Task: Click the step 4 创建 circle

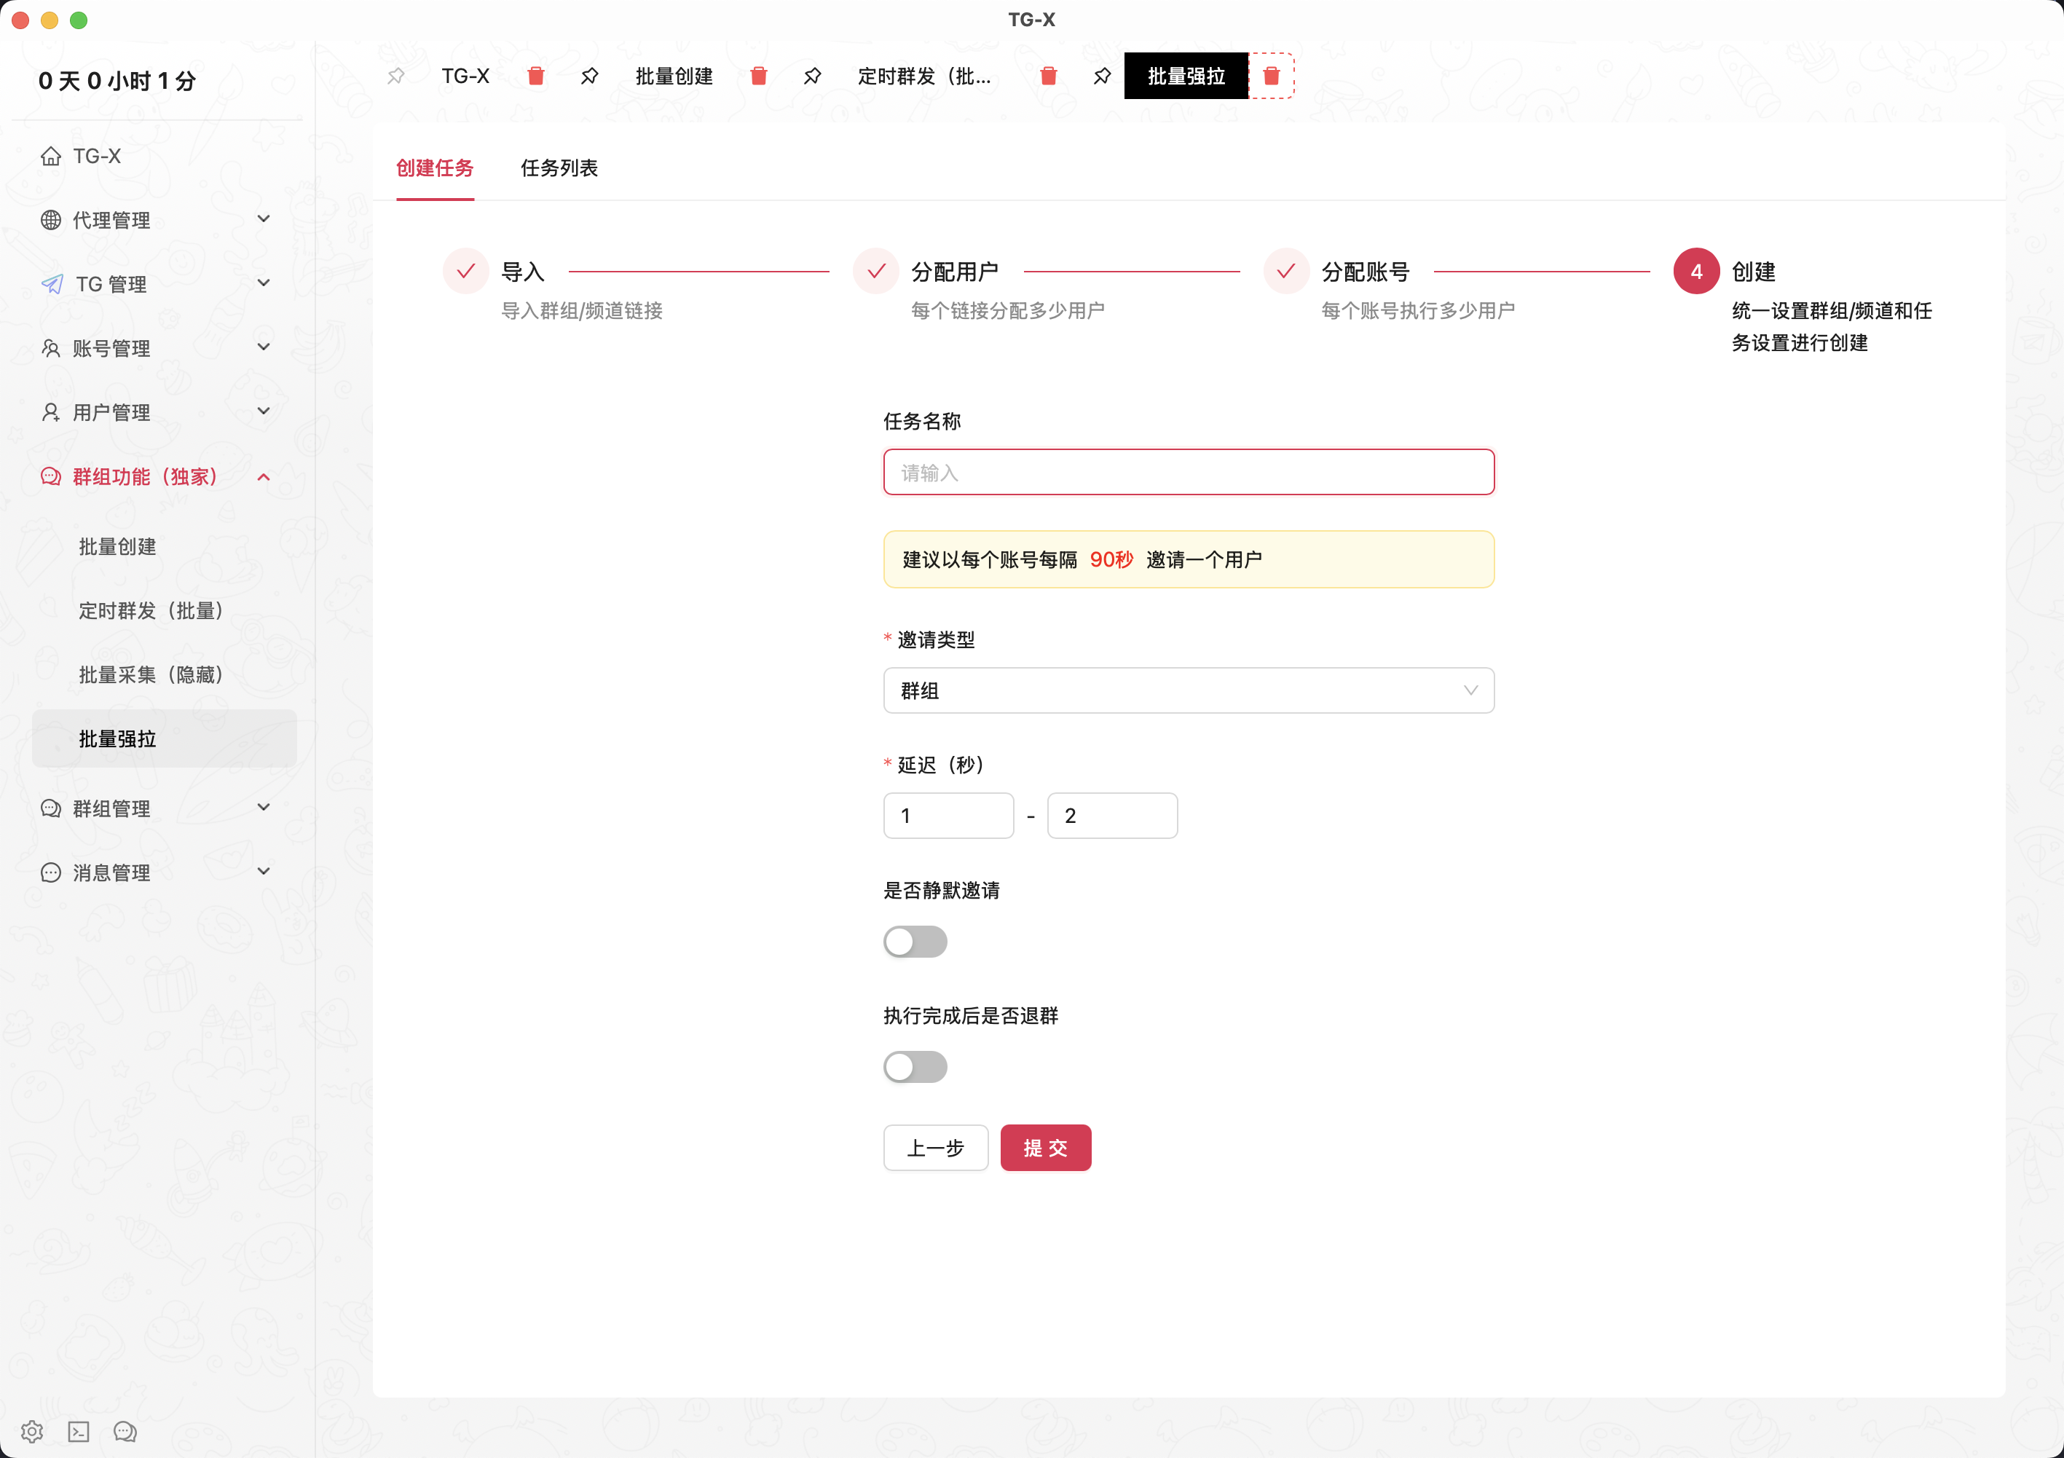Action: 1696,272
